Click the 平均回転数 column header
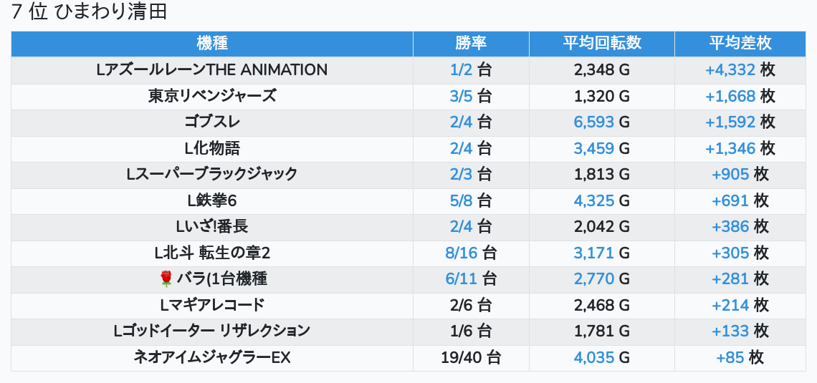Image resolution: width=817 pixels, height=383 pixels. [601, 44]
